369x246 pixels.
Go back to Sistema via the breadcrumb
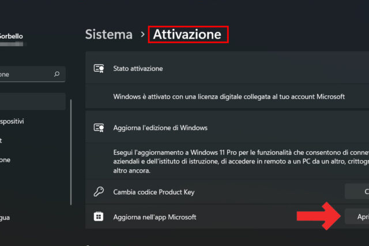109,35
